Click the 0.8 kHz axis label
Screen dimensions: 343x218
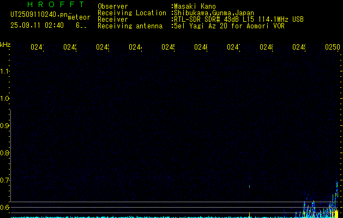pyautogui.click(x=4, y=153)
